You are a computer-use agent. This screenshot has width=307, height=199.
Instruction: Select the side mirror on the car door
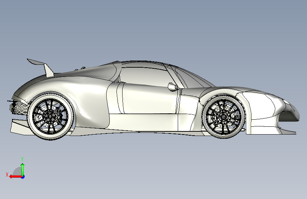click(173, 87)
